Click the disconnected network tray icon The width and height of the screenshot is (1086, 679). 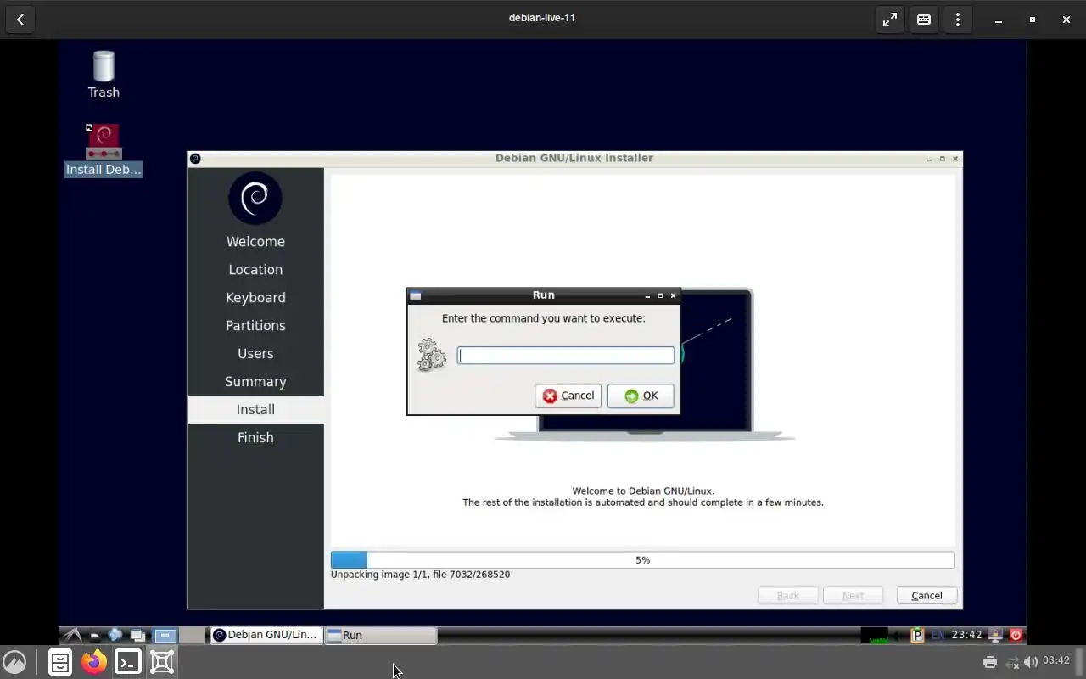(x=1011, y=662)
